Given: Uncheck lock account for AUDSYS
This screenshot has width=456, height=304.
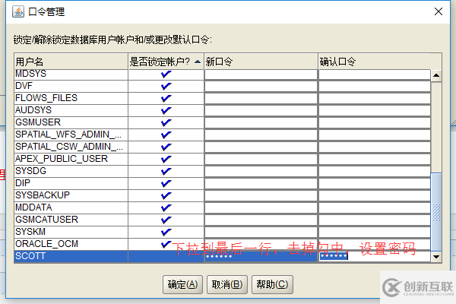Looking at the screenshot, I should click(166, 110).
